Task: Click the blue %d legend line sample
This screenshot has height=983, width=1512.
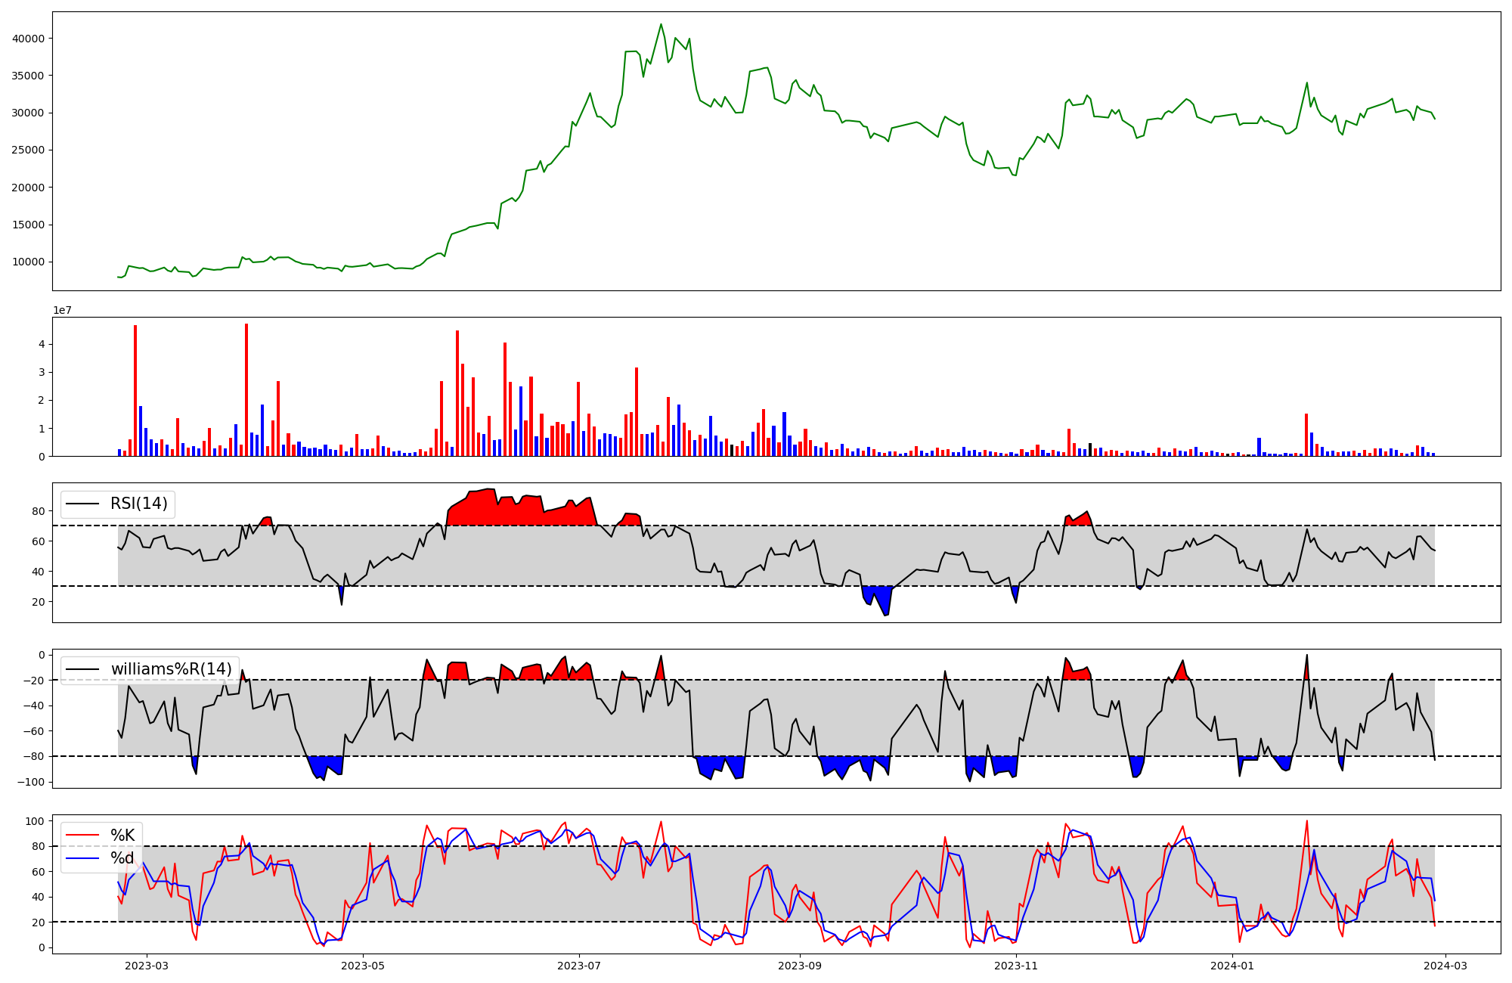Action: click(83, 858)
